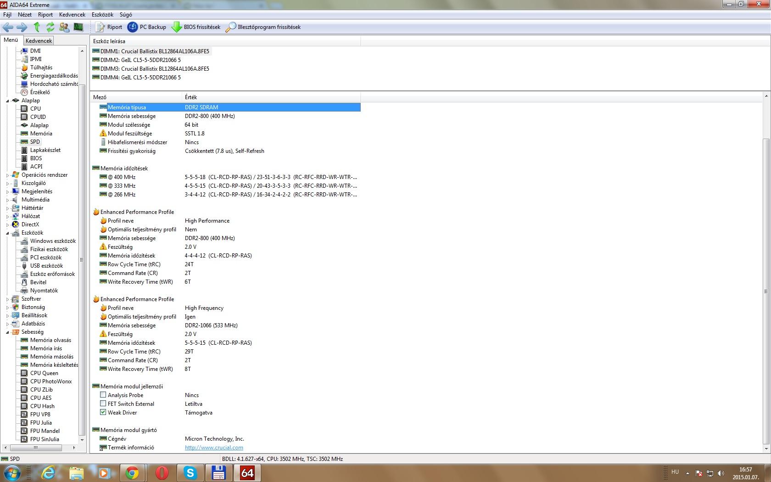Click the Refresh toolbar icon

(50, 27)
